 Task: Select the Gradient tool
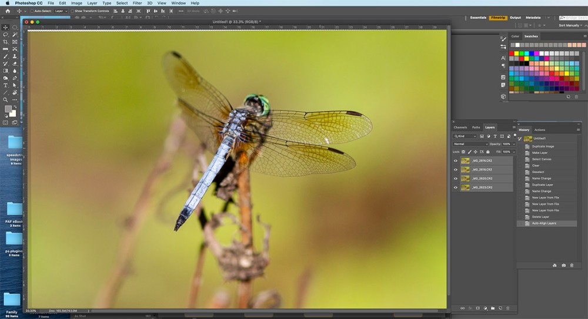5,71
